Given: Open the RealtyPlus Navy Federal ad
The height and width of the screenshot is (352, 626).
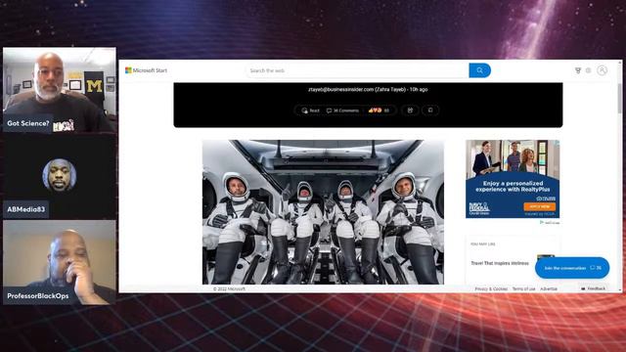Looking at the screenshot, I should tap(513, 179).
